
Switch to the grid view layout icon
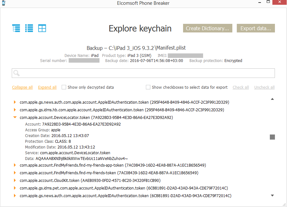42,28
